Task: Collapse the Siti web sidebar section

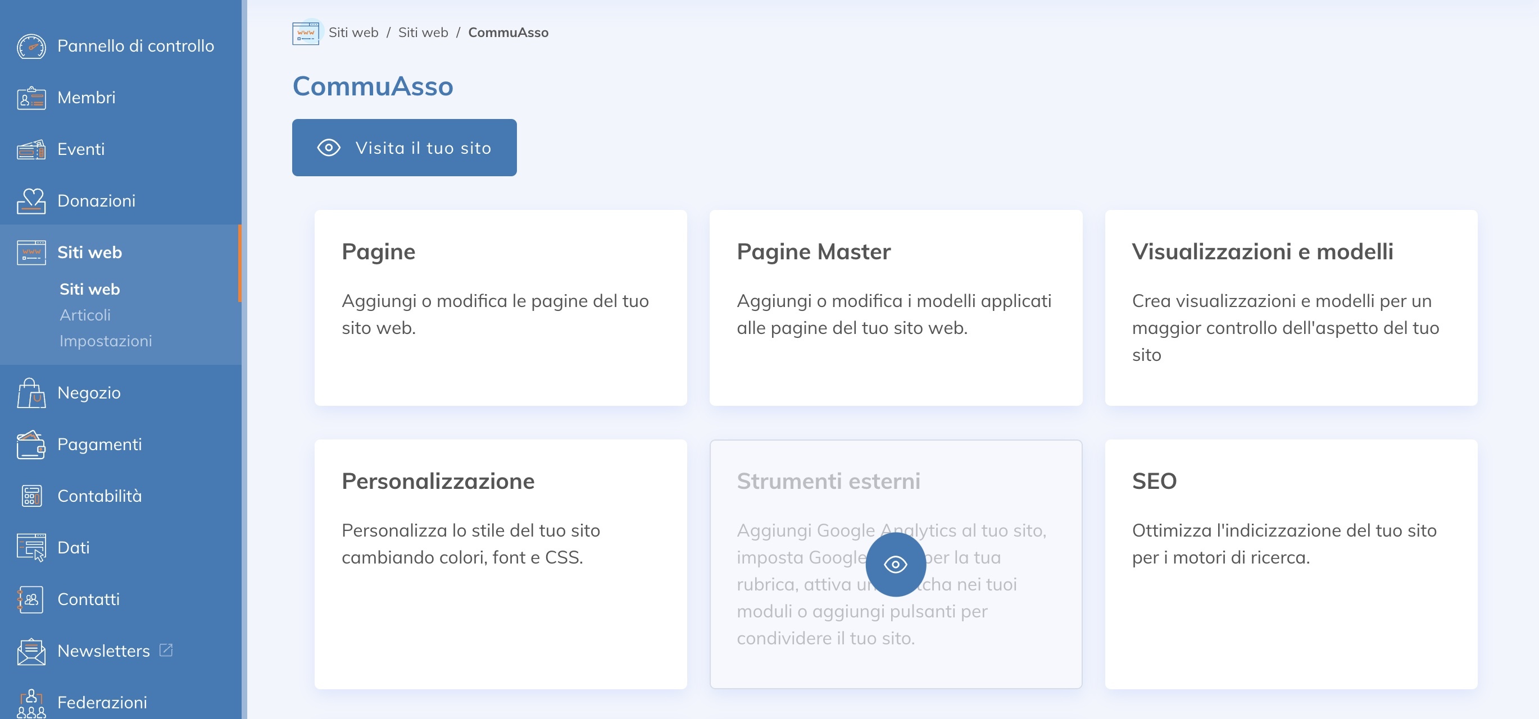Action: [89, 253]
